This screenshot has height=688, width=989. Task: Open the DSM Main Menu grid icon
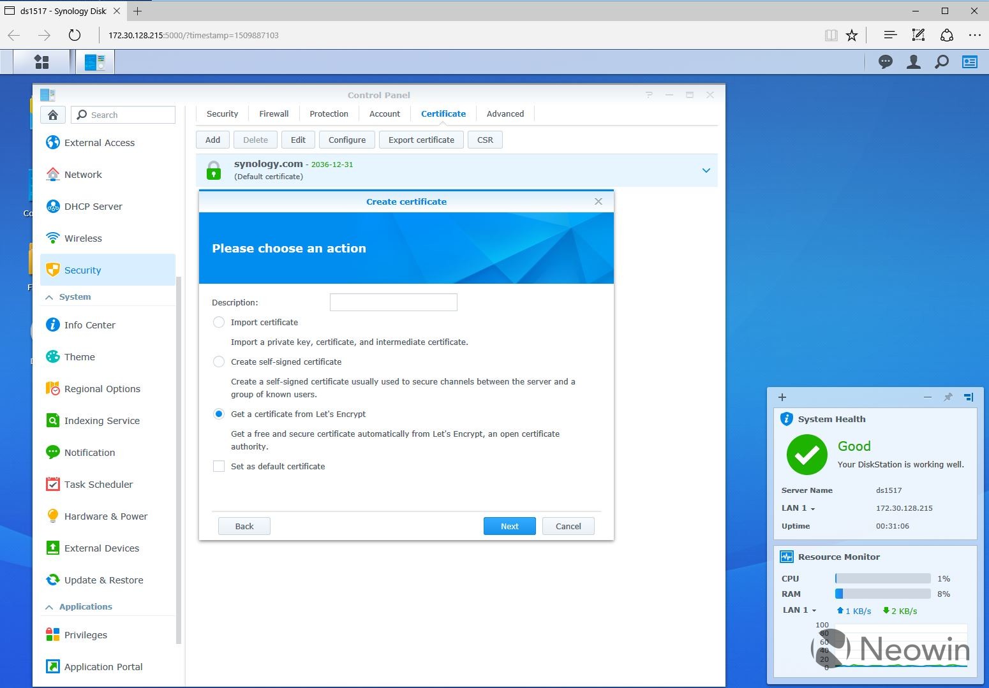click(41, 62)
